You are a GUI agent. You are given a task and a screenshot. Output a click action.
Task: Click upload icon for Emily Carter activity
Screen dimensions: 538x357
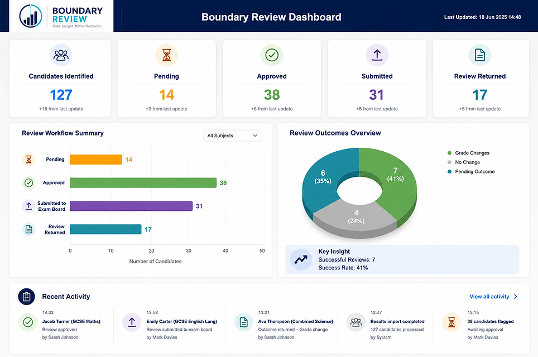[132, 322]
